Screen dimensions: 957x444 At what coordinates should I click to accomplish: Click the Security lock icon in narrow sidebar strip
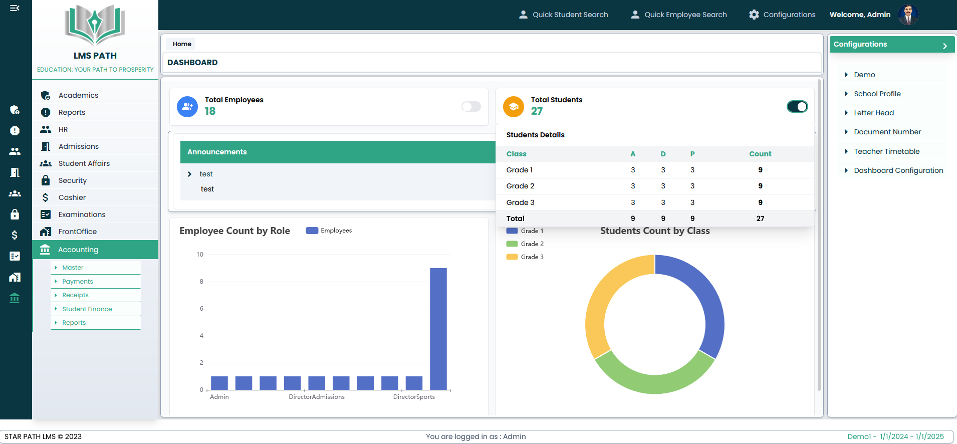coord(15,214)
